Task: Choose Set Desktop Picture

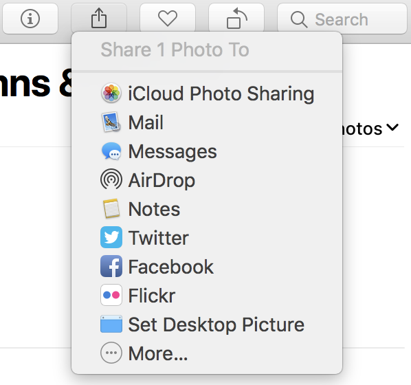Action: tap(207, 324)
